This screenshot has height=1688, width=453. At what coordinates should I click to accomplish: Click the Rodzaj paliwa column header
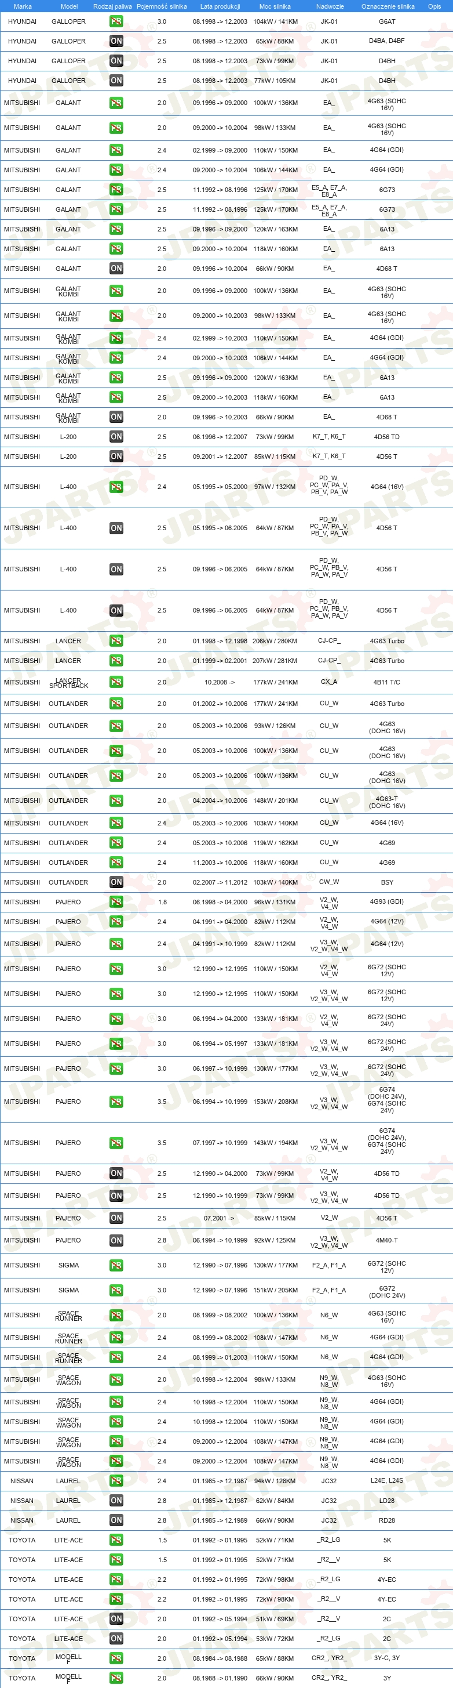click(x=112, y=6)
